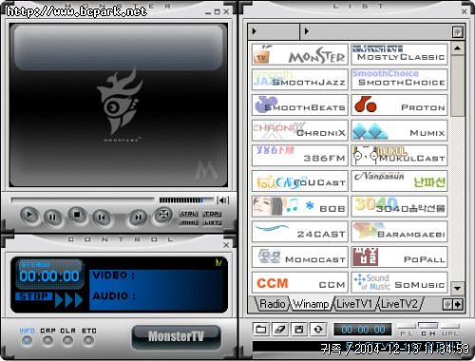Clear list with the eraser icon

coord(280,330)
